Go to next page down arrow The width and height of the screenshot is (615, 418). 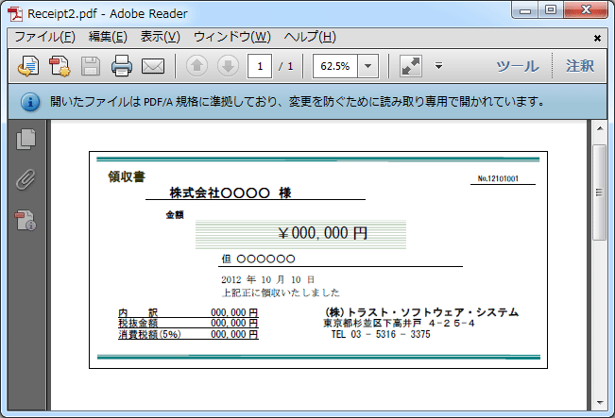coord(227,66)
